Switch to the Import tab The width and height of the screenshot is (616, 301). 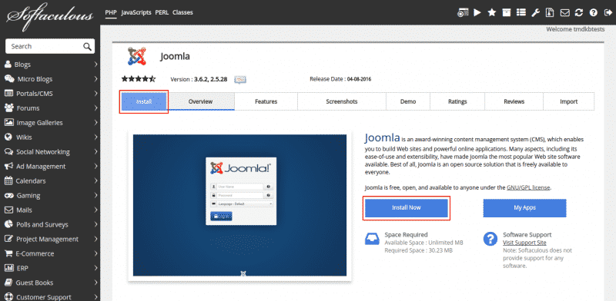pyautogui.click(x=569, y=101)
